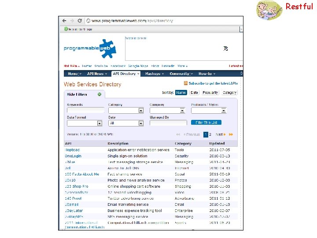Select the API Directory tab
317x238 pixels.
[126, 74]
